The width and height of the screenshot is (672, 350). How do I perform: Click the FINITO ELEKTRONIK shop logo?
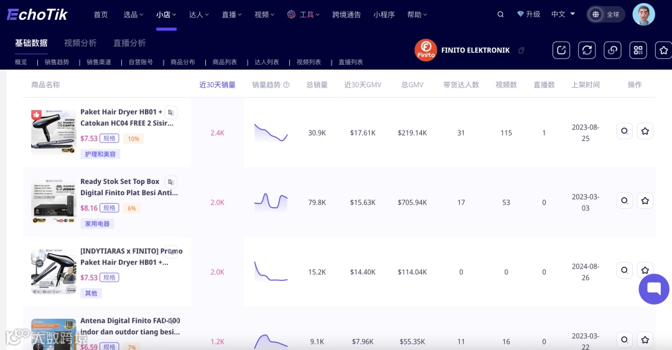[x=426, y=50]
